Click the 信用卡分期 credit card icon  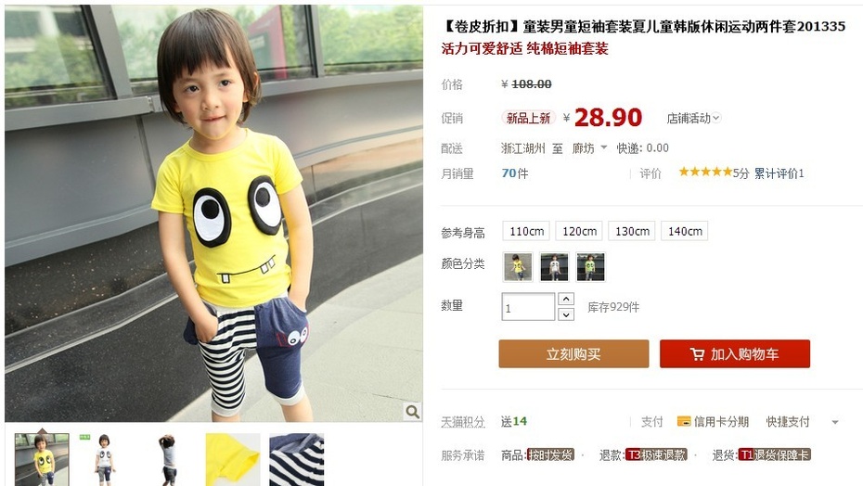point(684,422)
